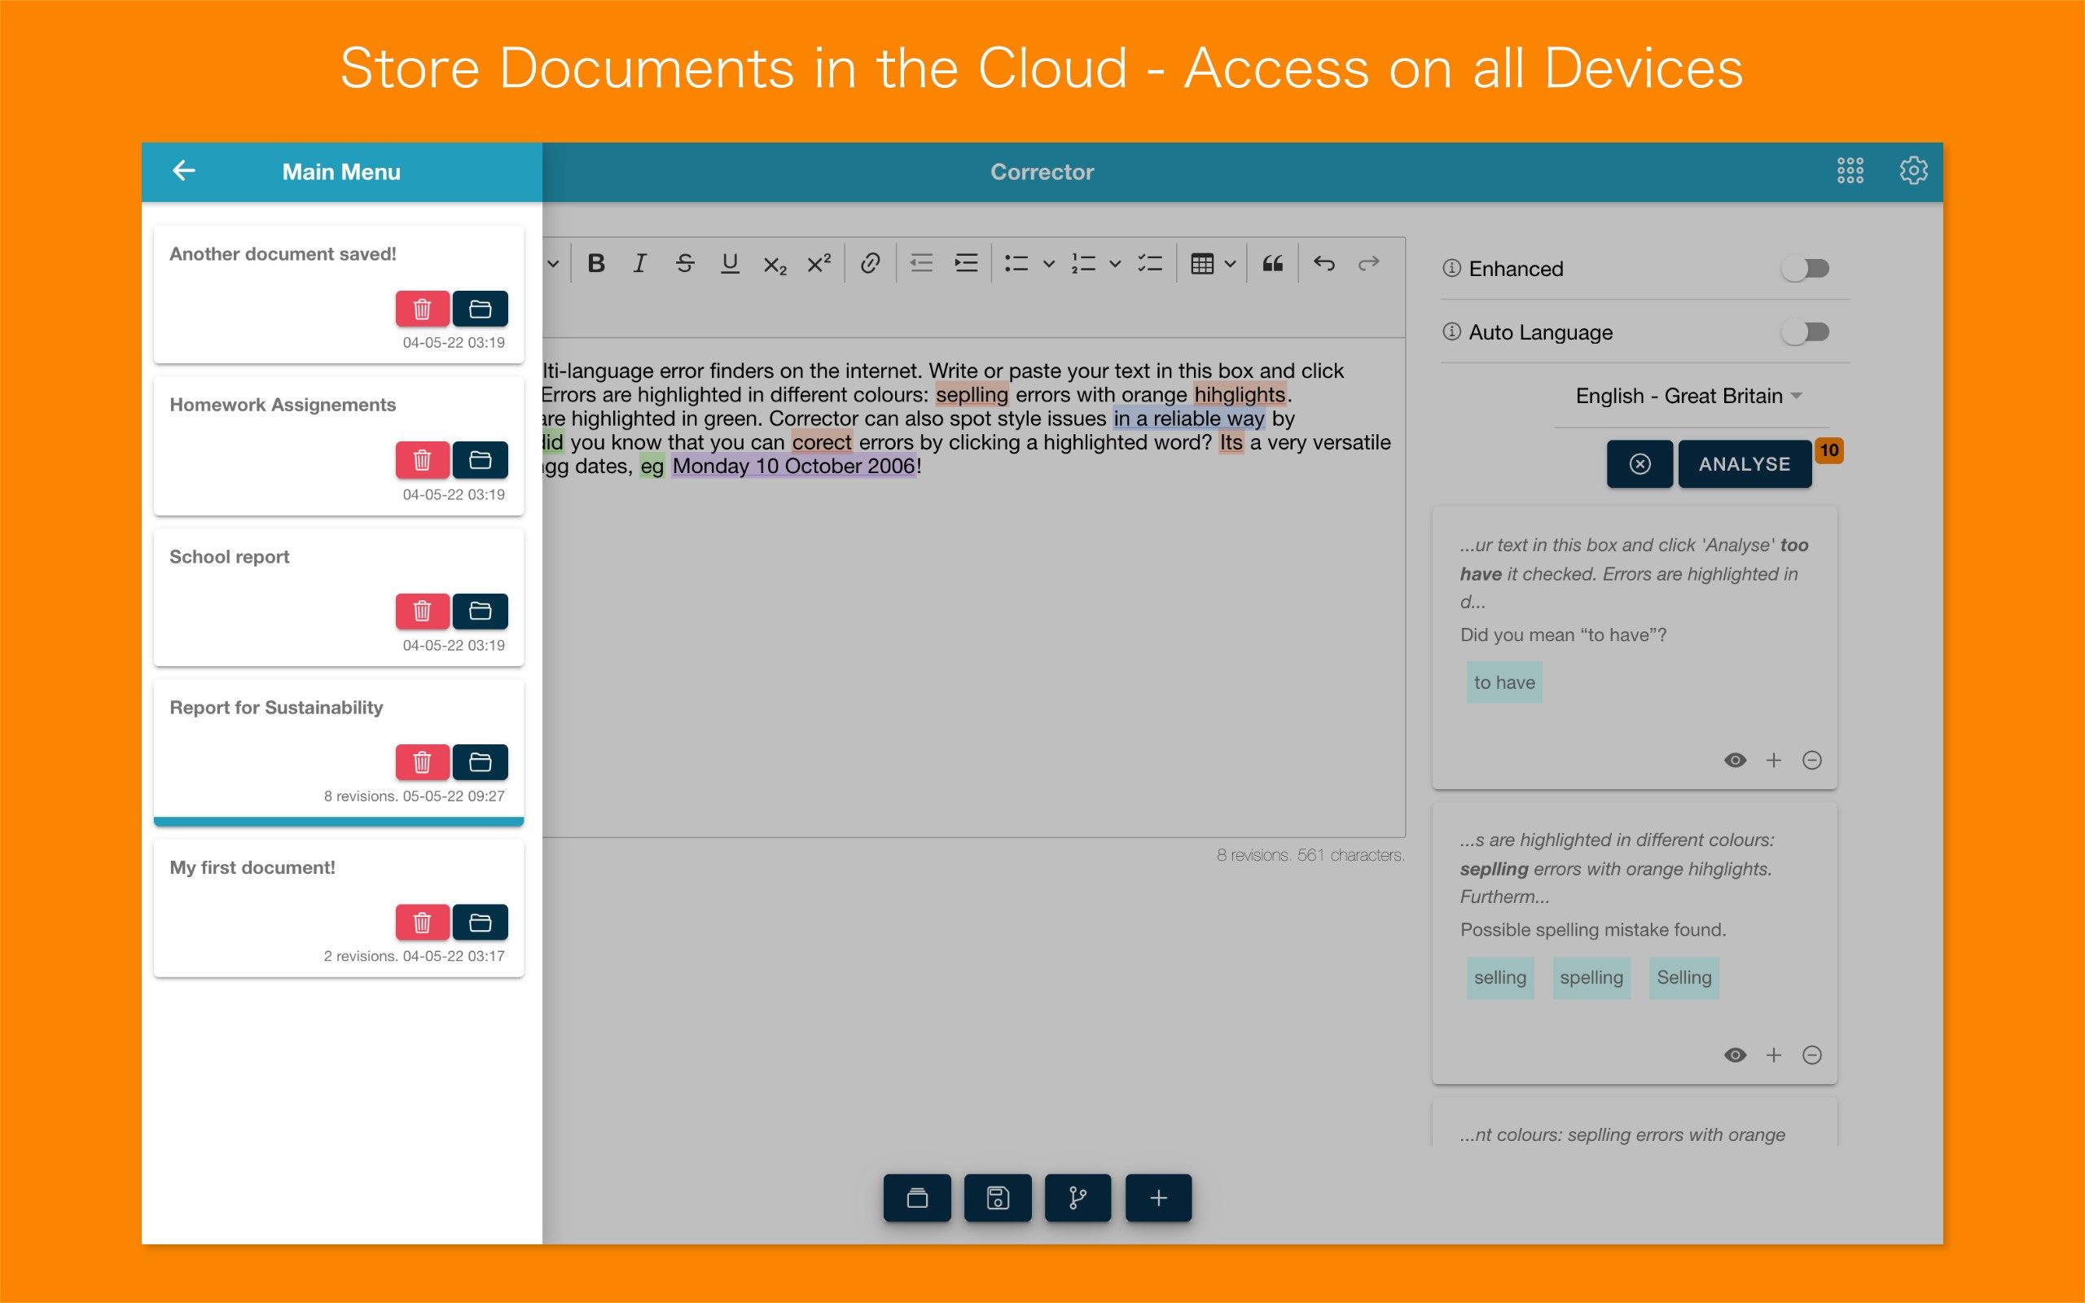Apply Underline formatting
Image resolution: width=2085 pixels, height=1303 pixels.
[x=730, y=264]
